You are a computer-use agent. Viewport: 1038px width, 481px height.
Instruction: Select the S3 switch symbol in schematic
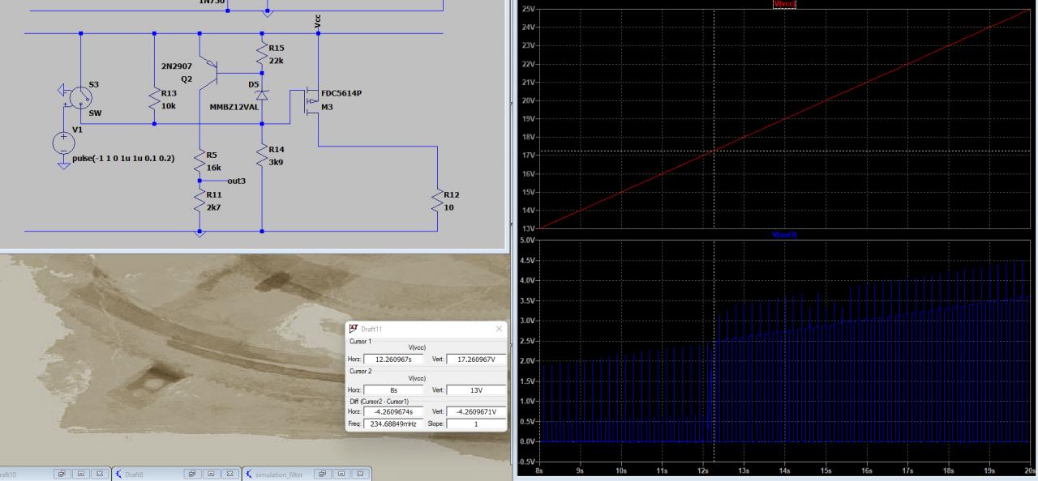[x=80, y=98]
